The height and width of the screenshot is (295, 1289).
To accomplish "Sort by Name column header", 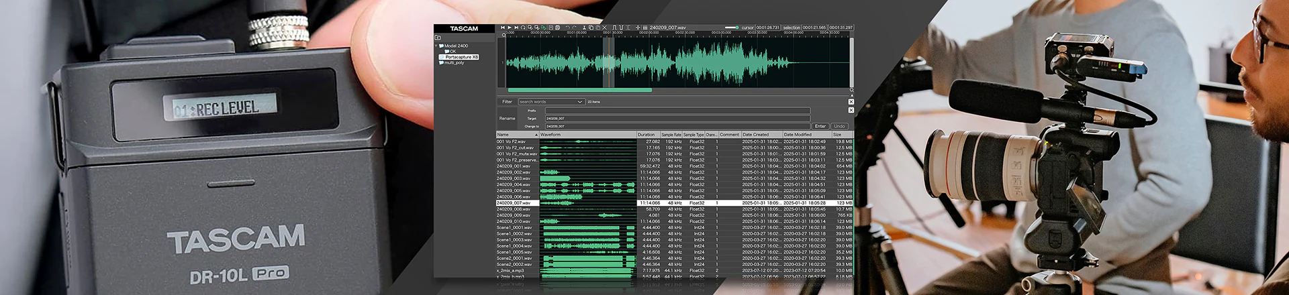I will [517, 135].
